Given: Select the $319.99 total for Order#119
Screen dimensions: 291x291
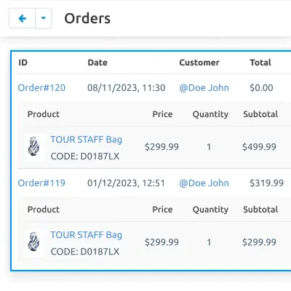Looking at the screenshot, I should tap(266, 183).
